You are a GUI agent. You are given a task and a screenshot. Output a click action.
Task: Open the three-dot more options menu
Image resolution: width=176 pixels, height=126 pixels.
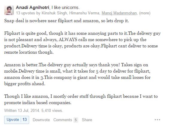pos(157,120)
